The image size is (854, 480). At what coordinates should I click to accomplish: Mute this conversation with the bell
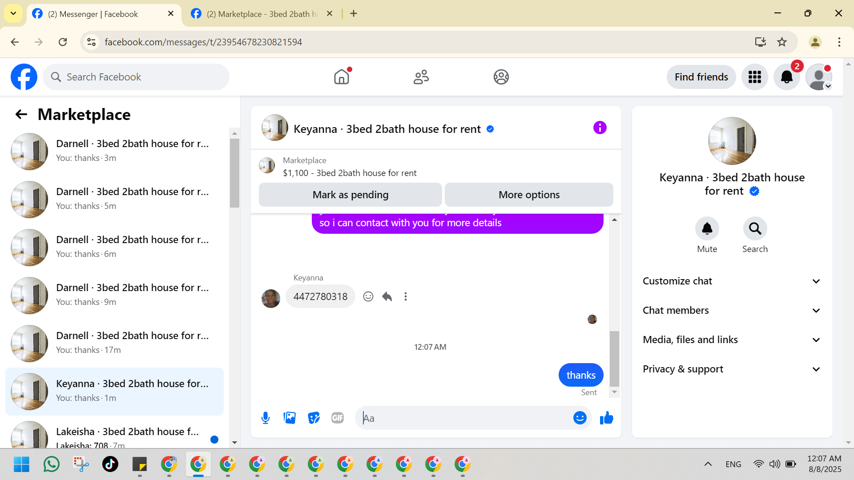click(x=707, y=228)
